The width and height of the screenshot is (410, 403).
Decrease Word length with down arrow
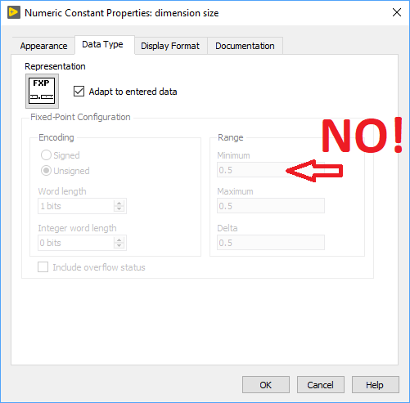(119, 209)
